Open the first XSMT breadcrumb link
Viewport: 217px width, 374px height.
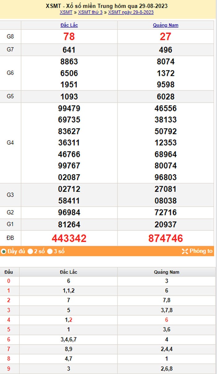tap(66, 12)
